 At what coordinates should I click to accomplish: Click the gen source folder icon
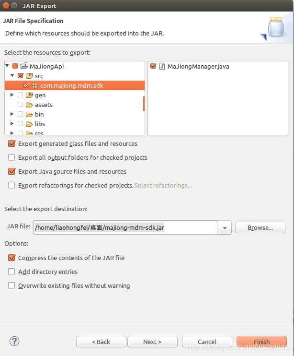coord(29,95)
